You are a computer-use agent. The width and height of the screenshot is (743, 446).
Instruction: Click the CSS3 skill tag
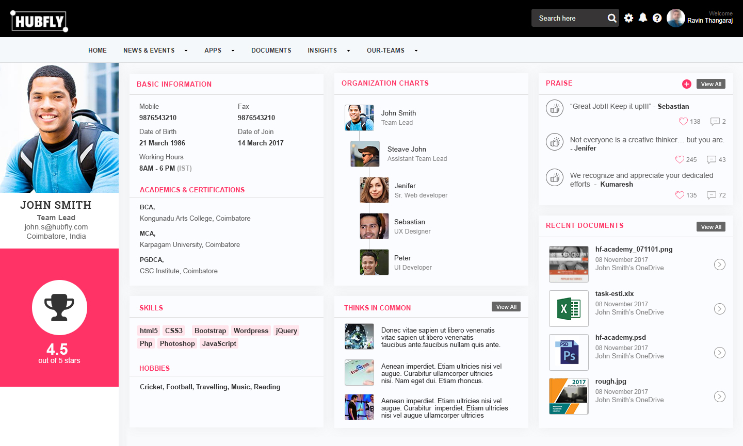[174, 331]
